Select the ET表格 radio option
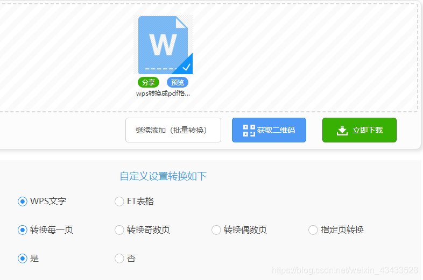 [119, 202]
